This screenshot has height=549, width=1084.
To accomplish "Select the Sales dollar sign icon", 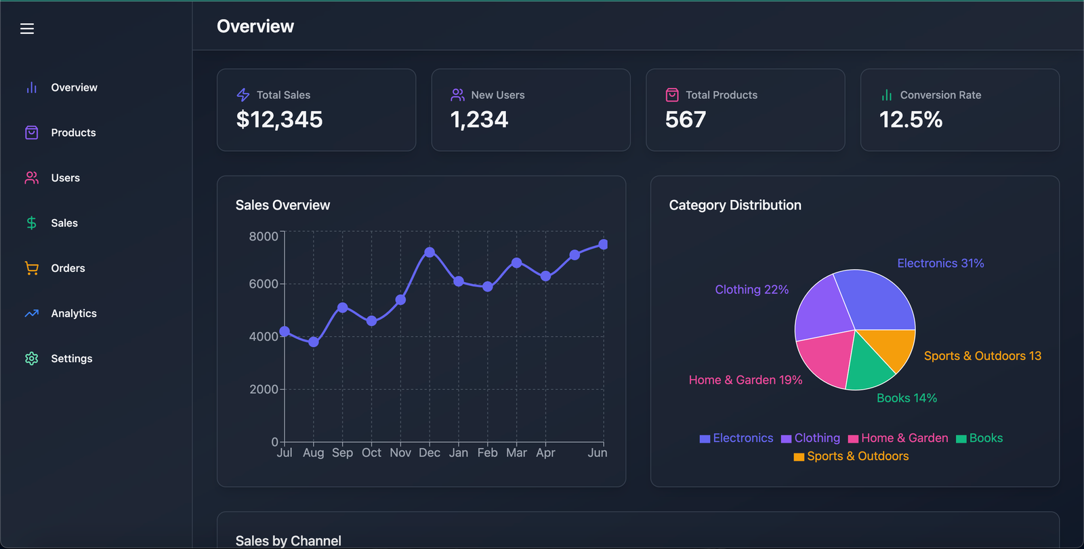I will 32,223.
